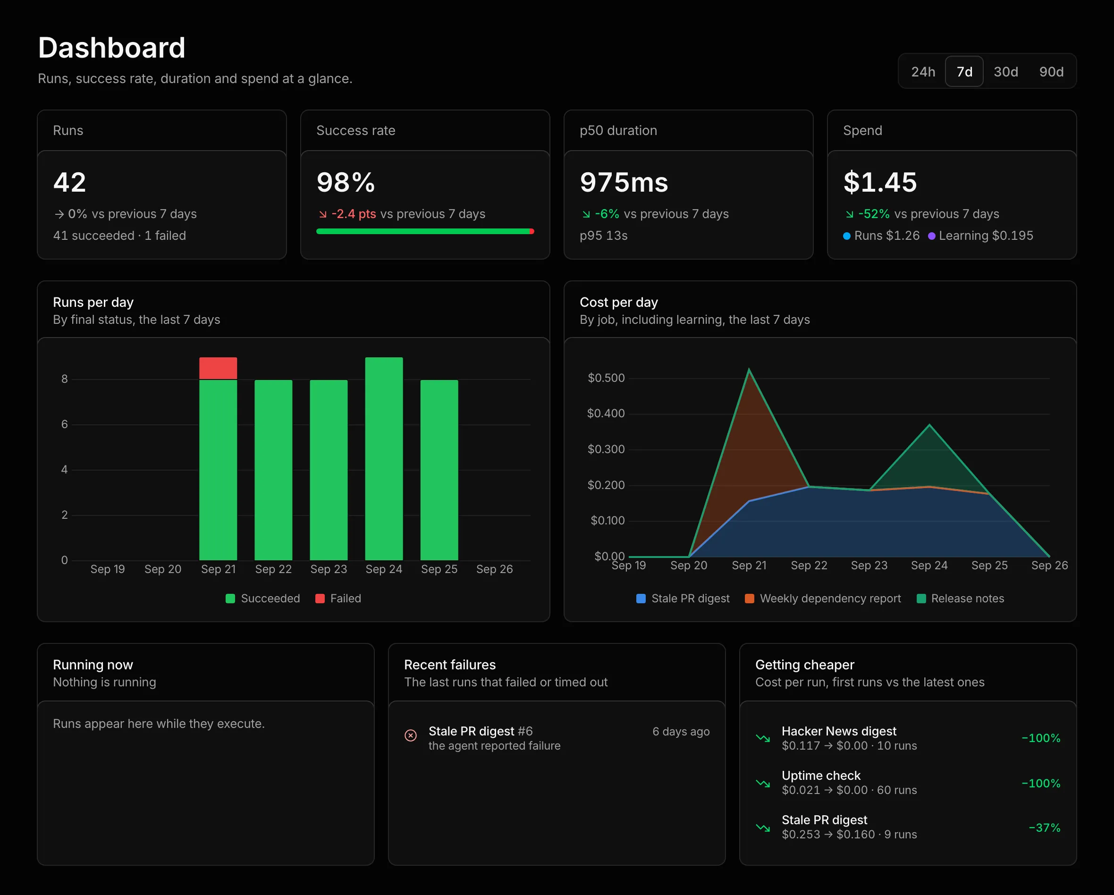Switch time range to 30d
This screenshot has height=895, width=1114.
(1005, 71)
